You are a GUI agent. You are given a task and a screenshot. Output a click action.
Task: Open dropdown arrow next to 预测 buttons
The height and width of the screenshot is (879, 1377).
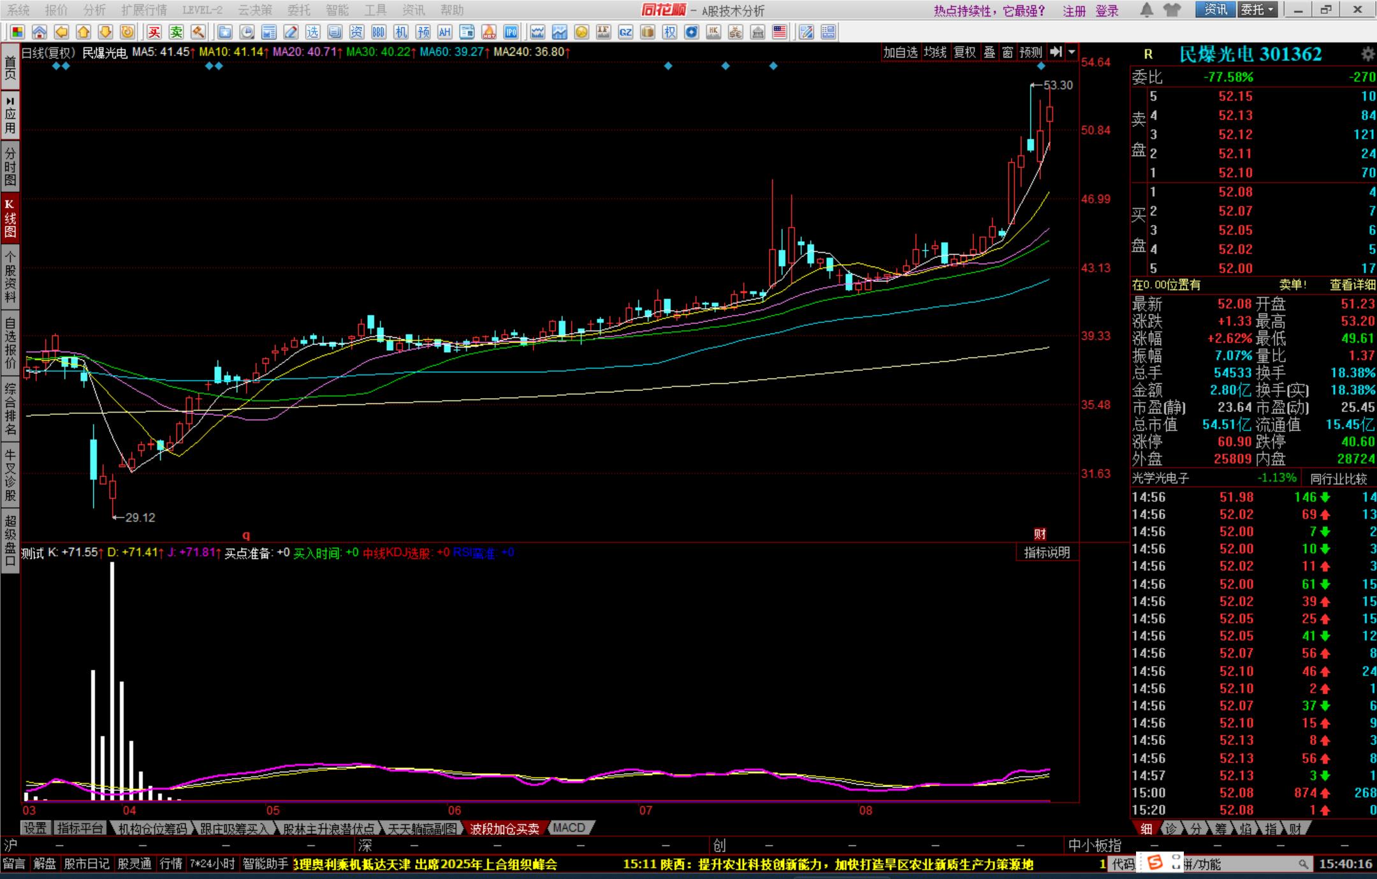pyautogui.click(x=1072, y=52)
